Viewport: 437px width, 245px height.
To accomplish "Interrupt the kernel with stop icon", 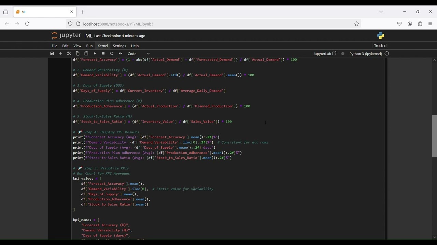I will click(103, 54).
